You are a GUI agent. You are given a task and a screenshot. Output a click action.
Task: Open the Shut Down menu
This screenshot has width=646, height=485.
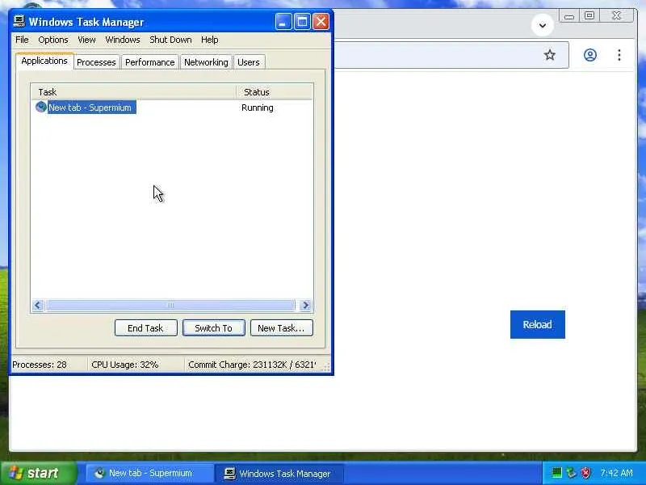coord(170,40)
